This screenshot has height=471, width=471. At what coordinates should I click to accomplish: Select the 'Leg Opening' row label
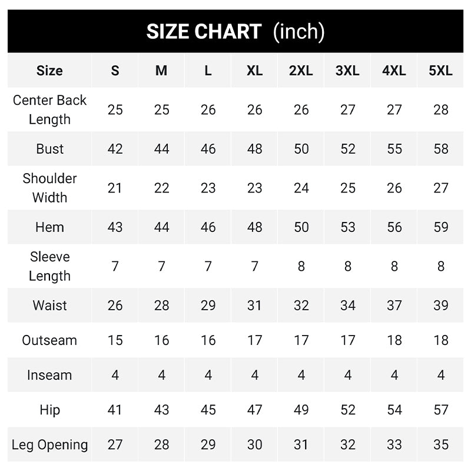(49, 445)
